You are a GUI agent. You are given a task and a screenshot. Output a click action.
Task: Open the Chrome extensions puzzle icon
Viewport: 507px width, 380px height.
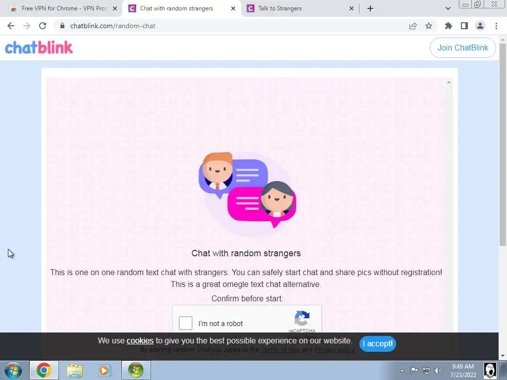pos(448,26)
